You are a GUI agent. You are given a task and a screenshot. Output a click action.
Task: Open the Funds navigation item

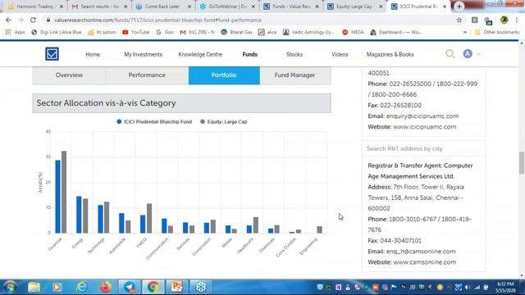coord(249,54)
